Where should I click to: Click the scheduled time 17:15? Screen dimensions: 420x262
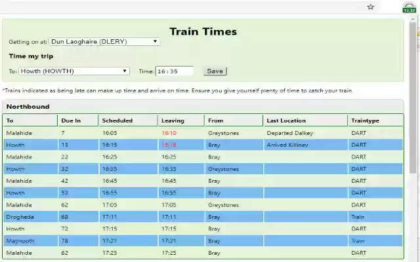pos(110,229)
